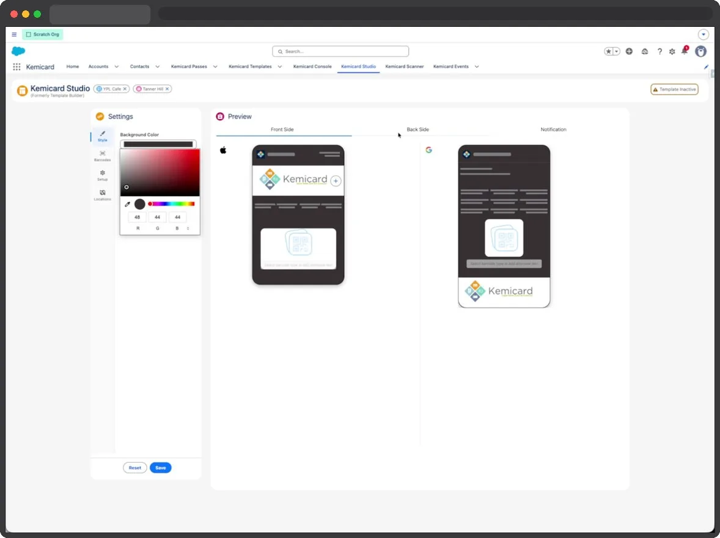
Task: Edit the navigation bar with pencil icon
Action: (706, 67)
